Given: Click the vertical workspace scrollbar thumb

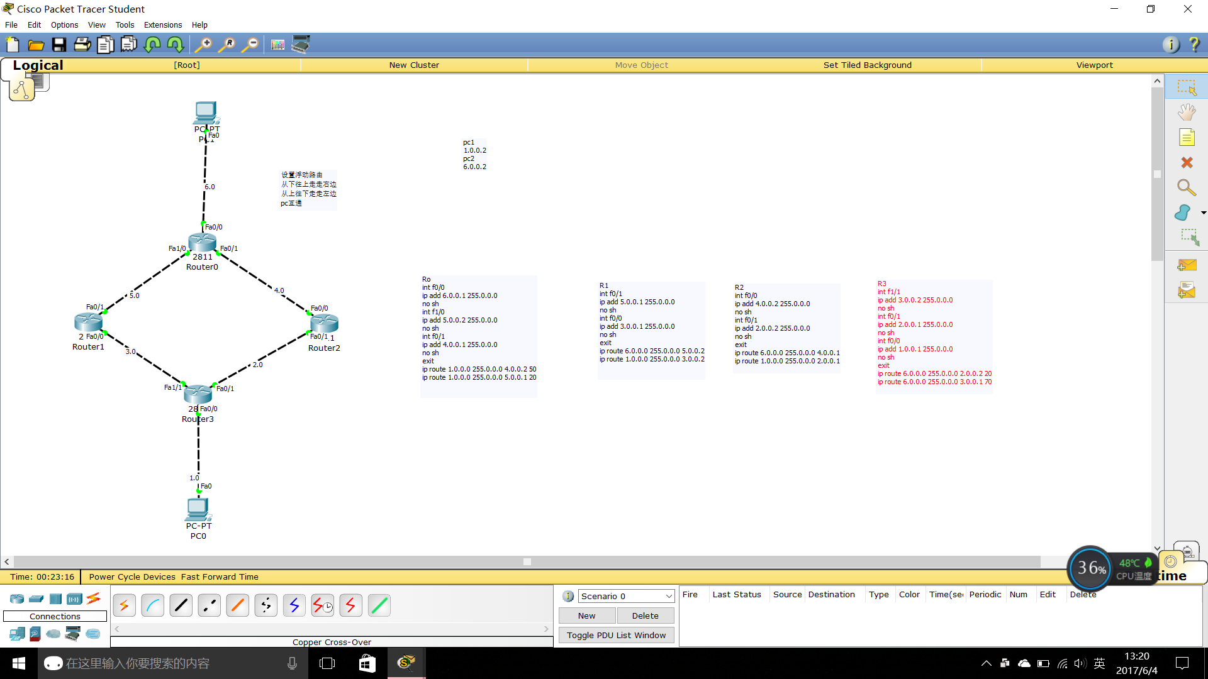Looking at the screenshot, I should coord(1157,174).
